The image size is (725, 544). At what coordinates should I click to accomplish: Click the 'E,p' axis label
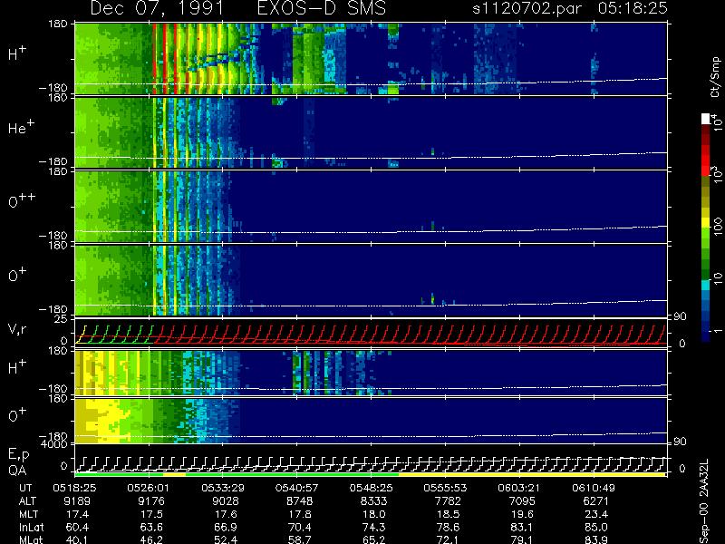pos(18,455)
